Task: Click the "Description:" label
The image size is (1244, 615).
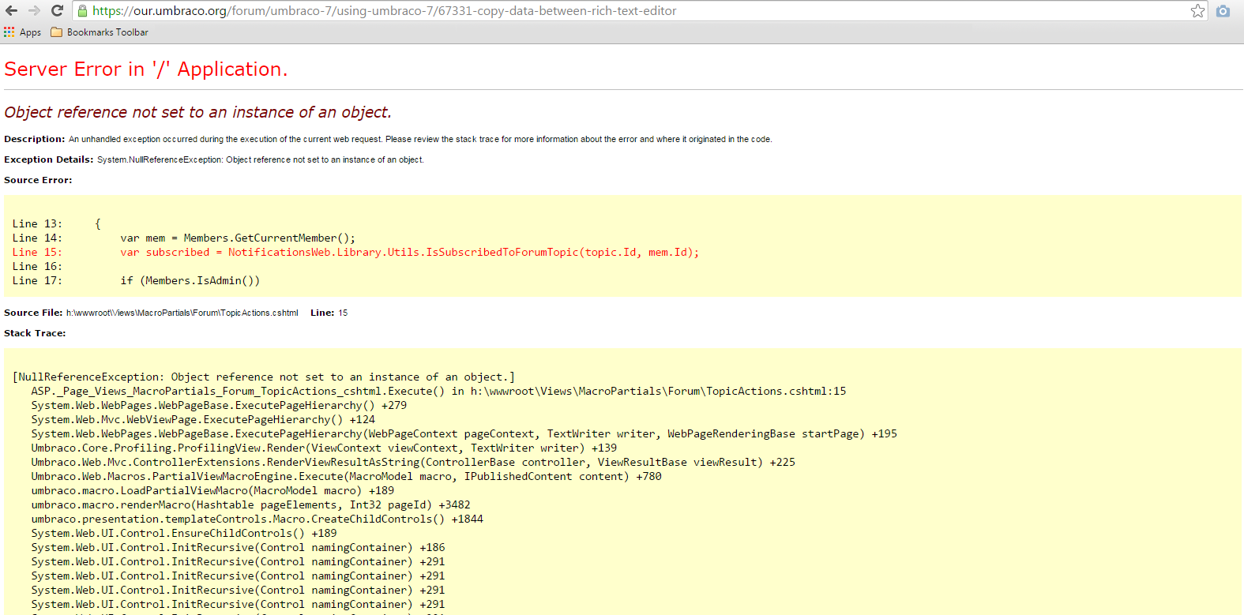Action: (35, 139)
